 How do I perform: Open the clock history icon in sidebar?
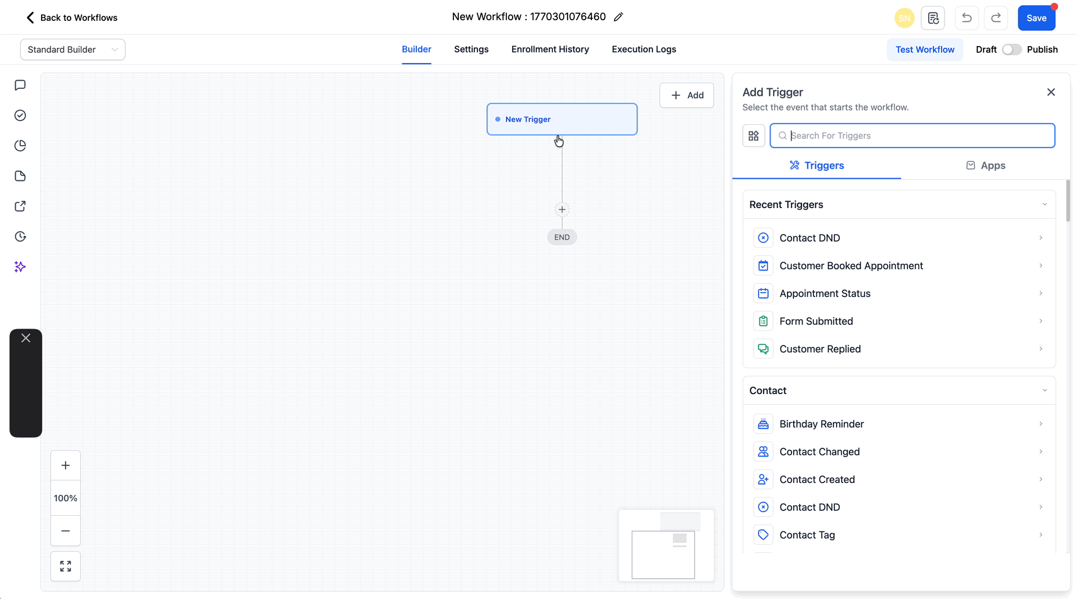[x=20, y=236]
